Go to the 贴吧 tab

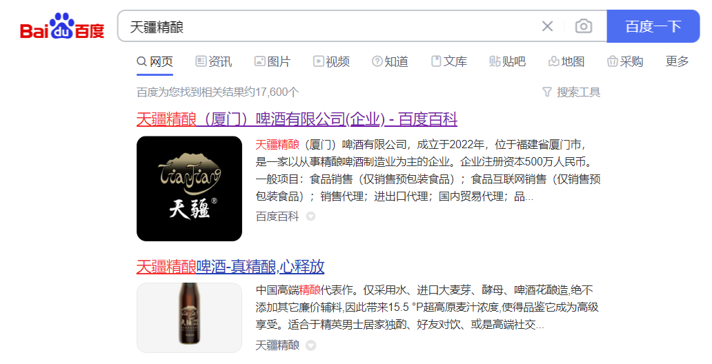point(507,61)
